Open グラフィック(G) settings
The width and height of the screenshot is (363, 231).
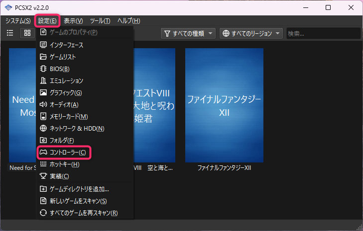pyautogui.click(x=85, y=92)
